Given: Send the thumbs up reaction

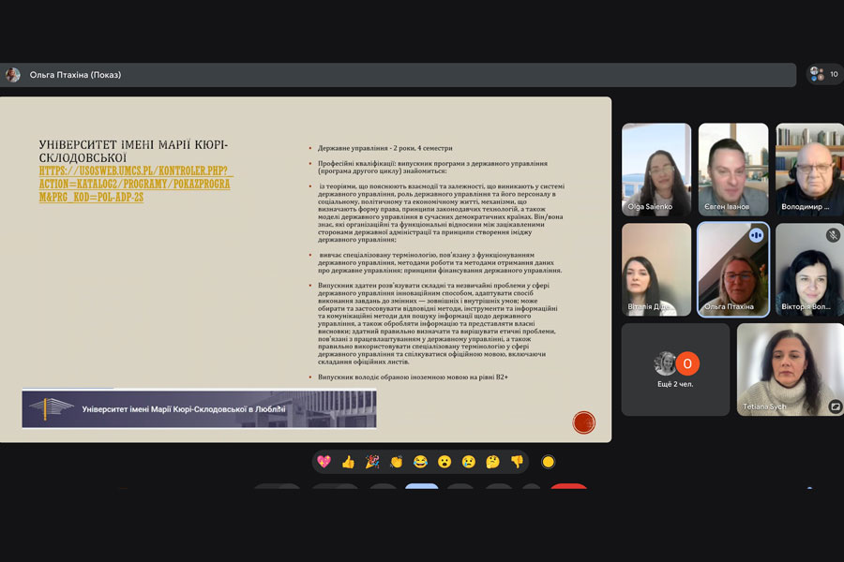Looking at the screenshot, I should pyautogui.click(x=348, y=462).
